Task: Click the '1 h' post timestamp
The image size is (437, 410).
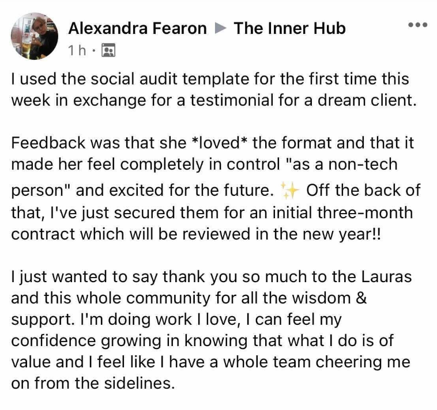Action: tap(77, 50)
